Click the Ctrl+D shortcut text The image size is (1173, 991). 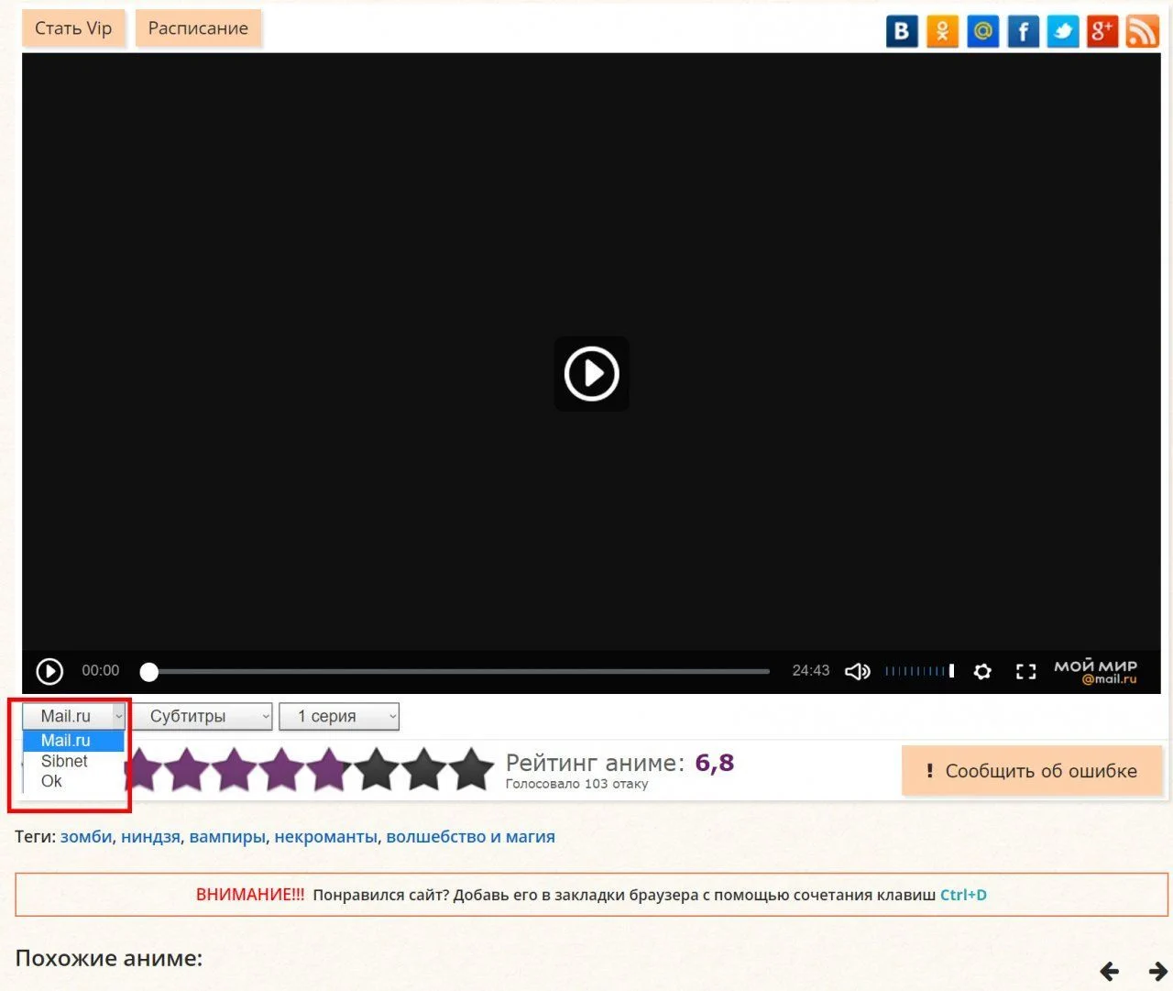[963, 895]
